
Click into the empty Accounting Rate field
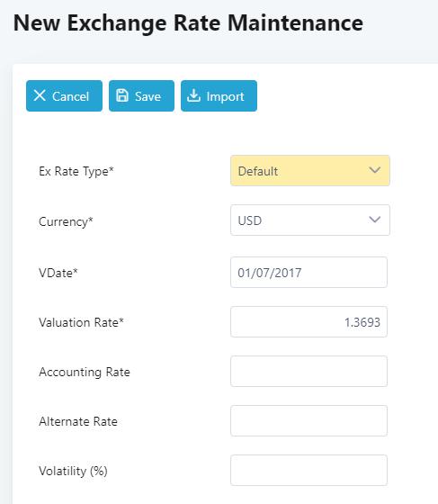pyautogui.click(x=308, y=371)
